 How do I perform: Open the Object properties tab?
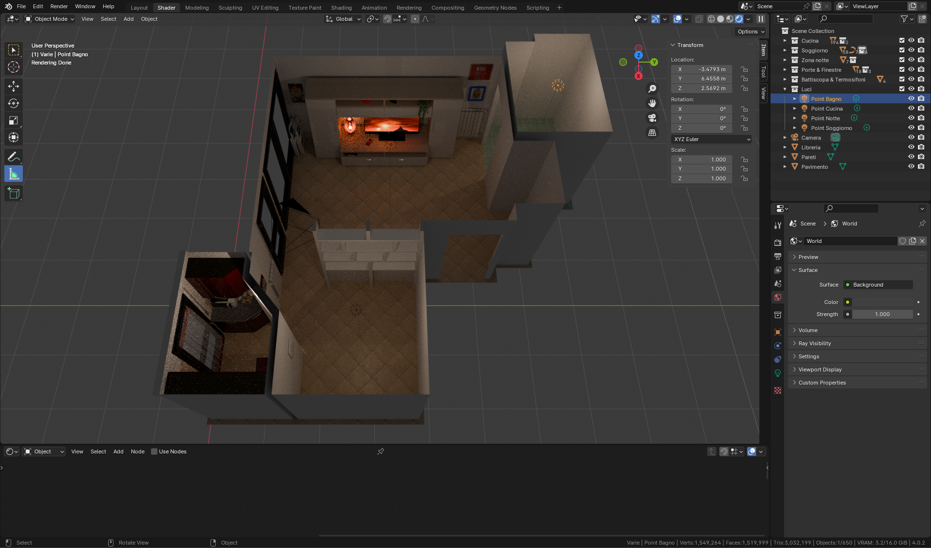(x=778, y=332)
